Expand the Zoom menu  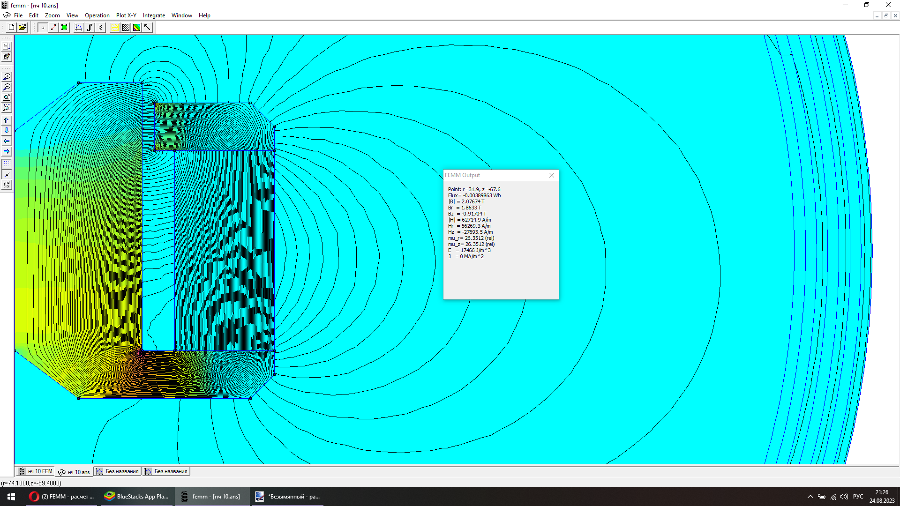click(x=52, y=15)
